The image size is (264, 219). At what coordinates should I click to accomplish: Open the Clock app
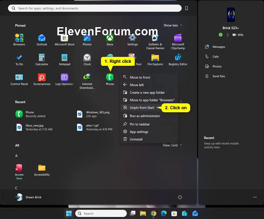[87, 60]
